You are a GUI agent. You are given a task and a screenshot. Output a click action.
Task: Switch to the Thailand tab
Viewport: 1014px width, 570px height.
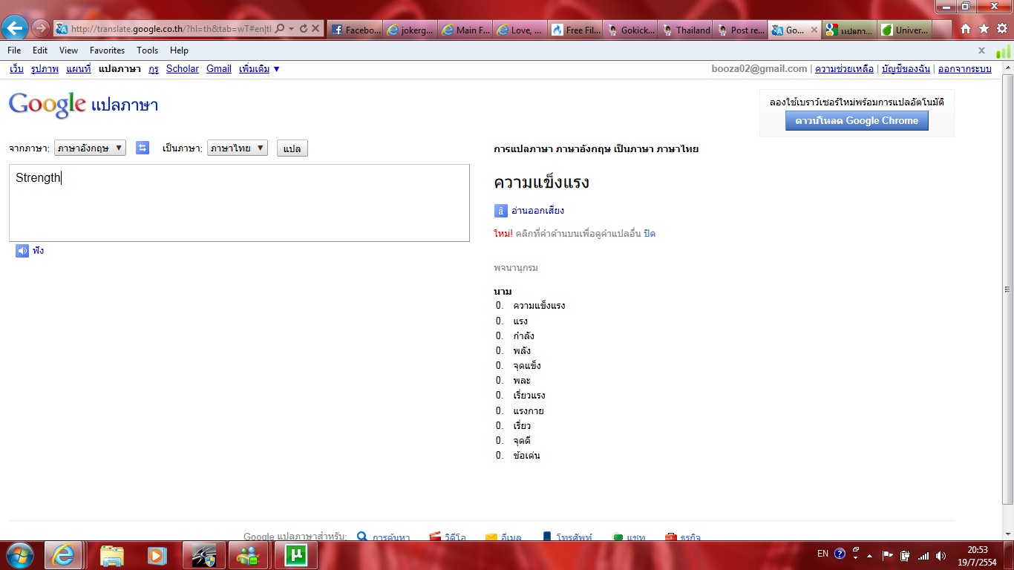(684, 30)
